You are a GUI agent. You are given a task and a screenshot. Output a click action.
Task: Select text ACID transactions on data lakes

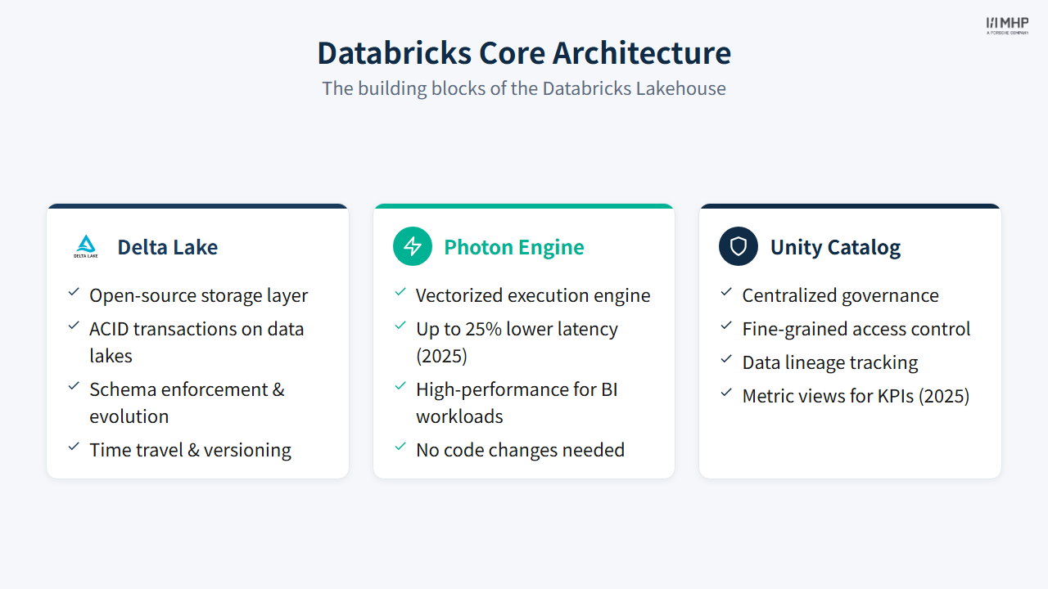point(196,342)
